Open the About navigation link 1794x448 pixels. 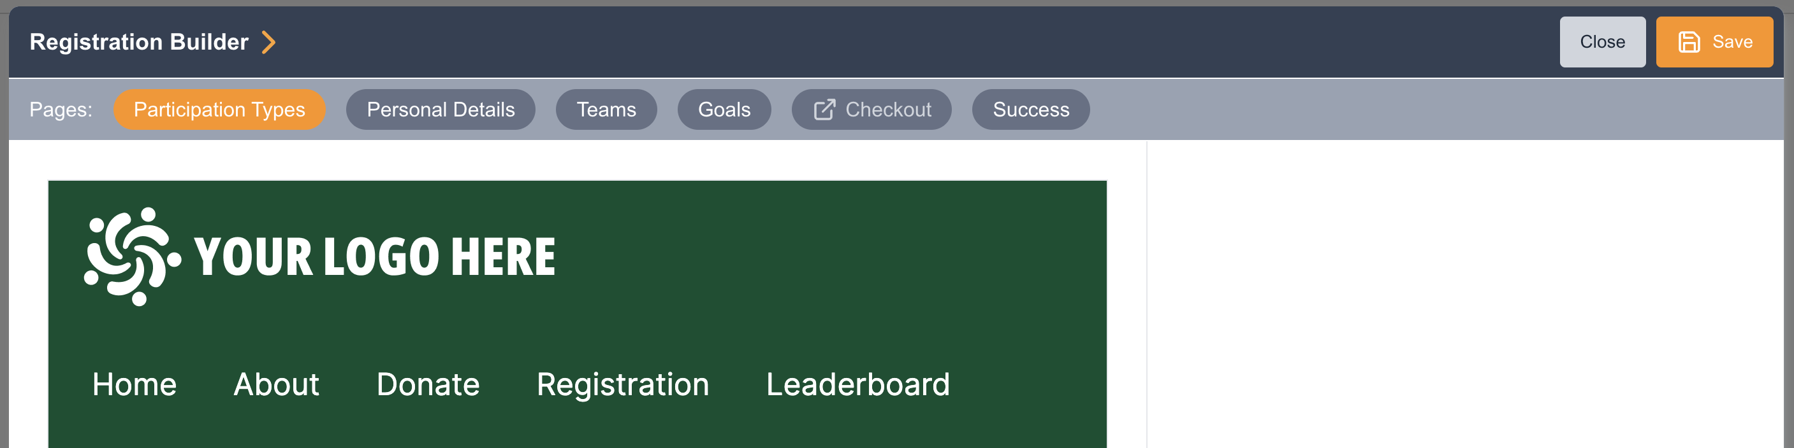tap(277, 385)
